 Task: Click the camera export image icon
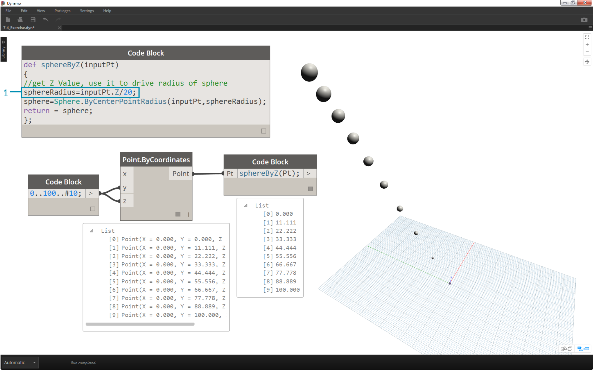tap(584, 20)
